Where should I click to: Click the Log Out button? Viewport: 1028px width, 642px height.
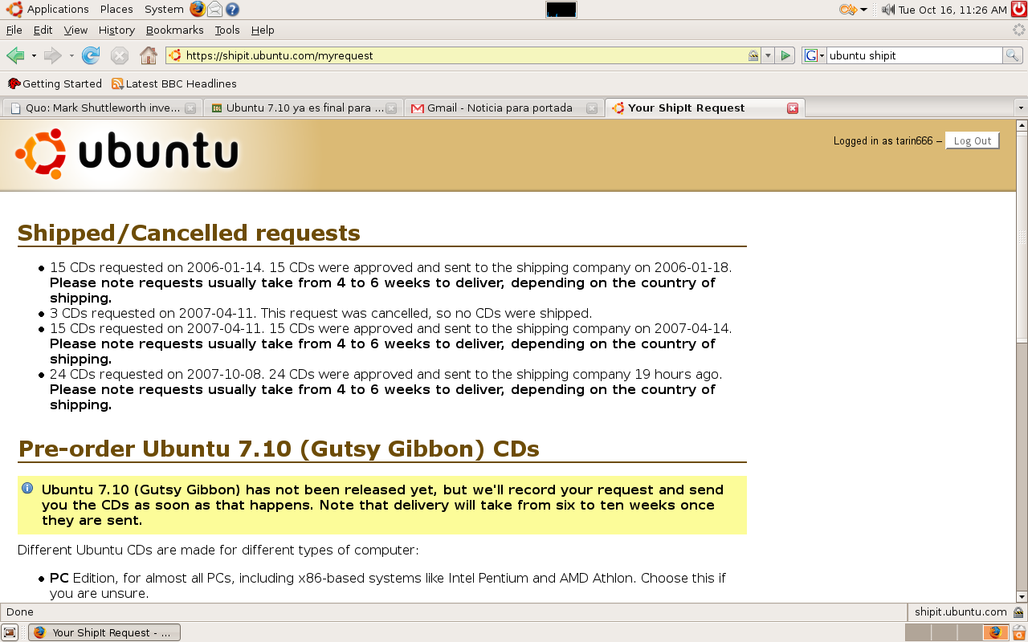[973, 140]
